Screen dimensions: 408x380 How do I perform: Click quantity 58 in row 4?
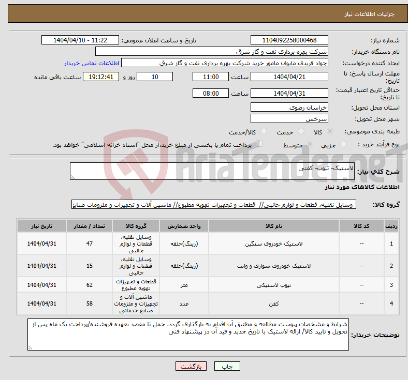(x=89, y=303)
